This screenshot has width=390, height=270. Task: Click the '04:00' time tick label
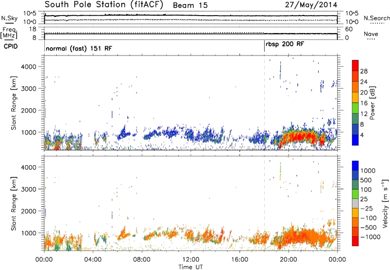(93, 260)
